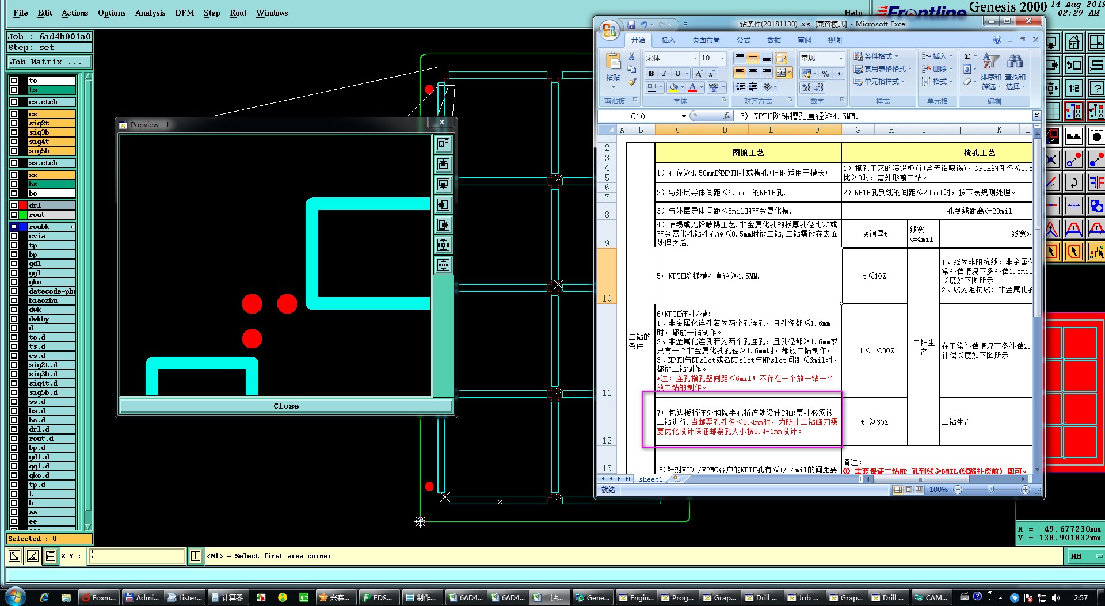Toggle checkbox for layer sig2t
The image size is (1105, 606).
(x=14, y=123)
